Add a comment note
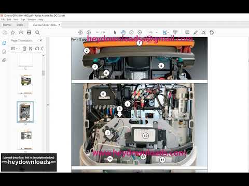 click(x=187, y=33)
